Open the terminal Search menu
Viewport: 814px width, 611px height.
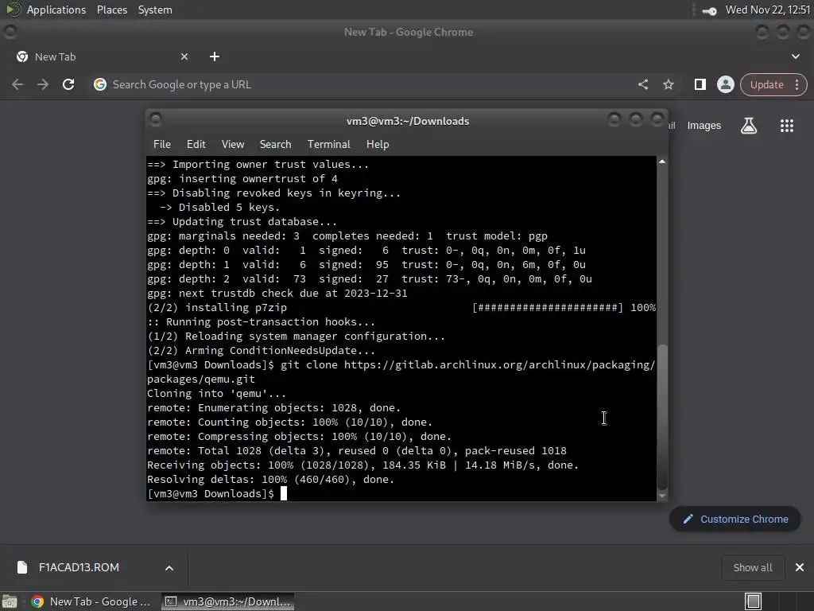pyautogui.click(x=275, y=145)
